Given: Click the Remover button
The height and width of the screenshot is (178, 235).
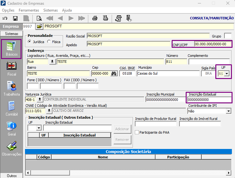Looking at the screenshot, I should point(122,140).
